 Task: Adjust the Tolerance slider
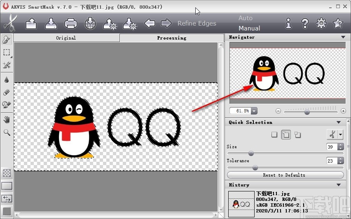pos(255,168)
